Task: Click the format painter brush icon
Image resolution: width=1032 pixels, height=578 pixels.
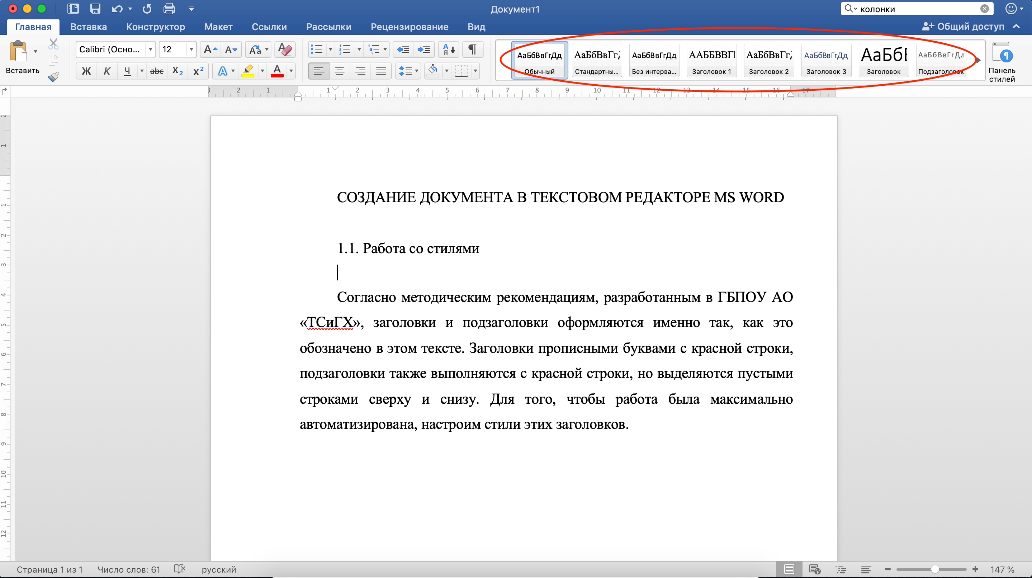Action: pyautogui.click(x=53, y=76)
